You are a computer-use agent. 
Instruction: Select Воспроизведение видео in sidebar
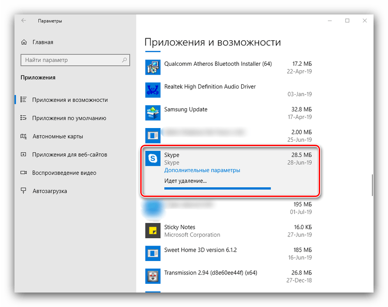point(64,173)
